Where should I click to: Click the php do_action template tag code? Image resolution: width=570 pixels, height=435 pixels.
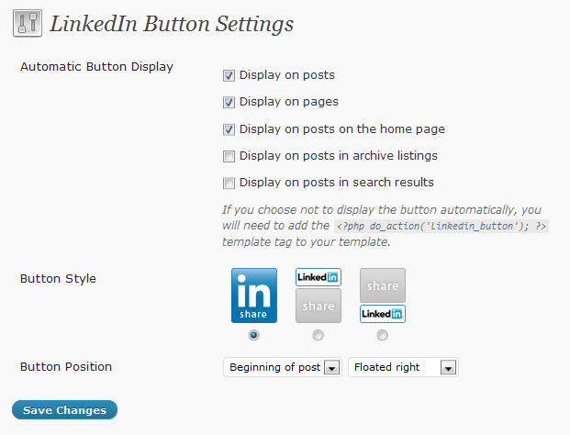pyautogui.click(x=441, y=226)
